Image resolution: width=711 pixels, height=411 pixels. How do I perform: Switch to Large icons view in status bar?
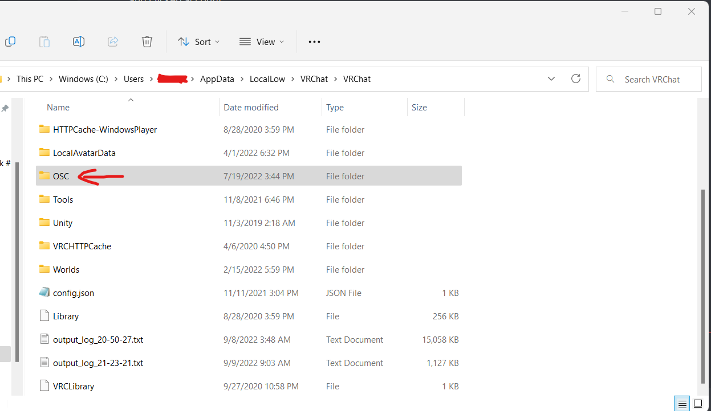tap(698, 404)
